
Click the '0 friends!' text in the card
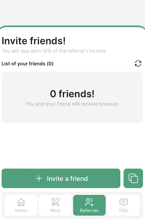click(72, 94)
